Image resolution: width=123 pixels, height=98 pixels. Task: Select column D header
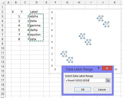click(37, 2)
